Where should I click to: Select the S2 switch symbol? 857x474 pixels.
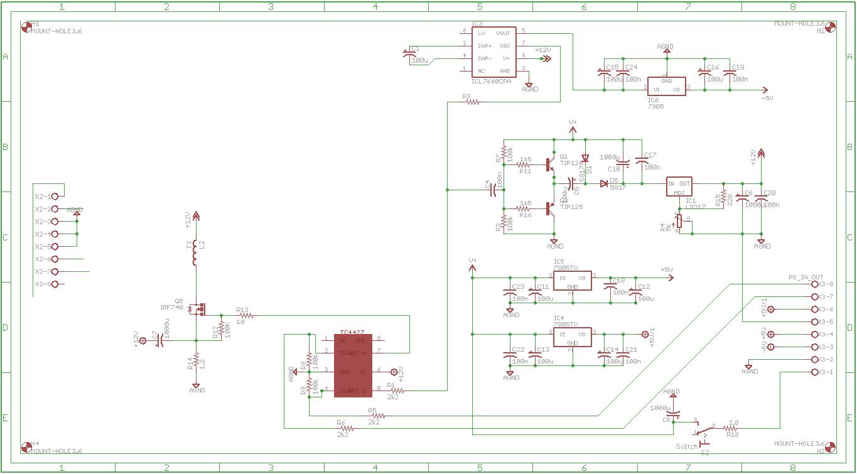pos(705,433)
